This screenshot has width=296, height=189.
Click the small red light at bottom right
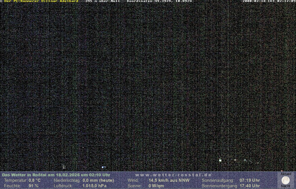282,171
